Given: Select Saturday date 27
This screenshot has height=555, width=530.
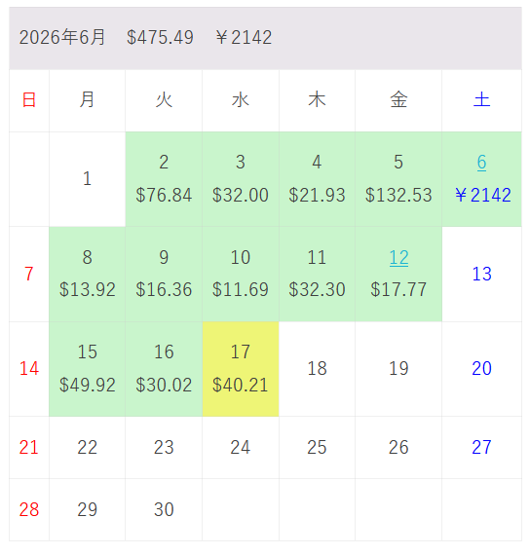Looking at the screenshot, I should (x=482, y=448).
